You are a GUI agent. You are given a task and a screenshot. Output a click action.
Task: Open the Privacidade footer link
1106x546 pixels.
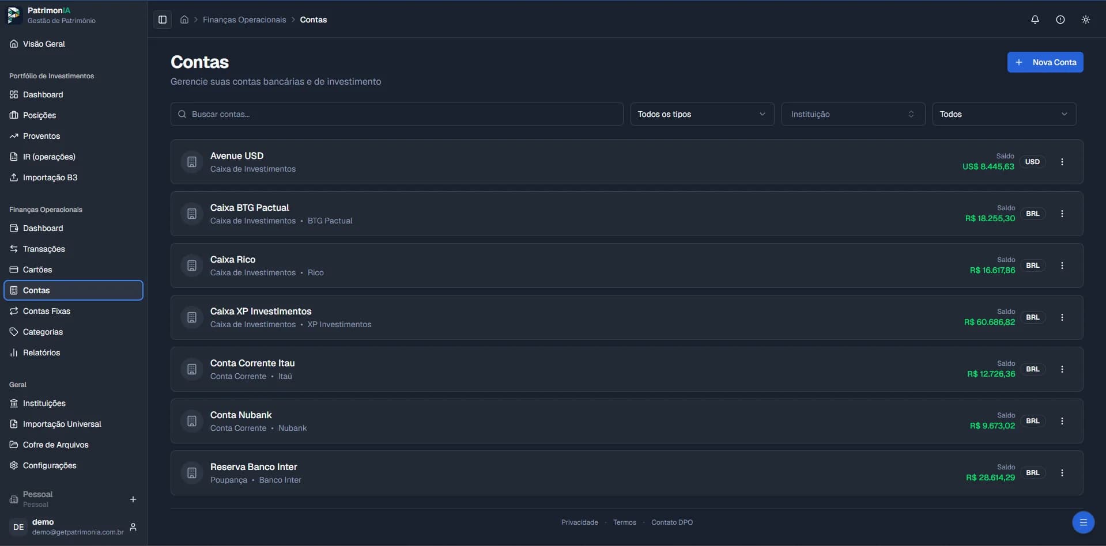coord(579,522)
